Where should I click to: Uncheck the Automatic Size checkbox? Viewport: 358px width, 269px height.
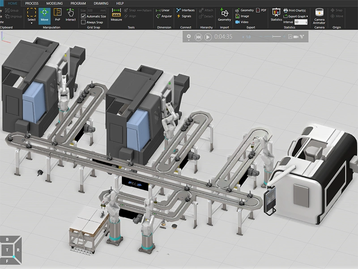(x=83, y=16)
